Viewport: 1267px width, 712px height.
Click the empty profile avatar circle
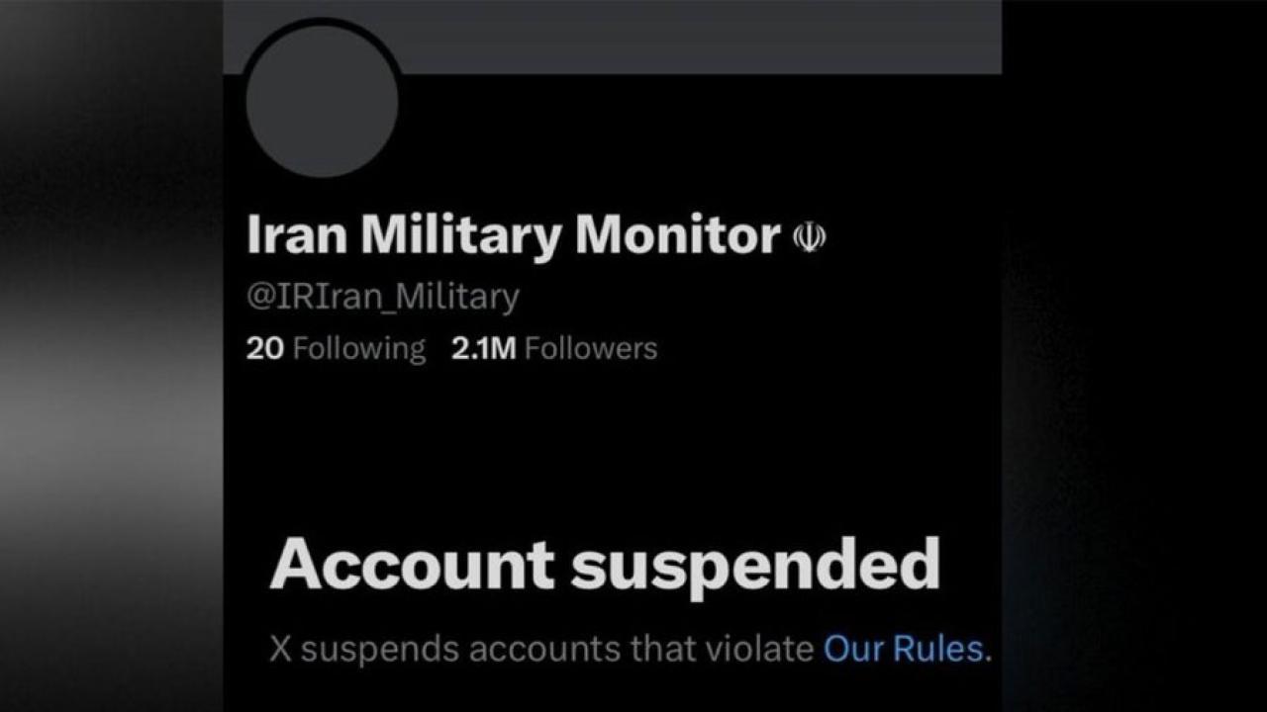pos(322,101)
